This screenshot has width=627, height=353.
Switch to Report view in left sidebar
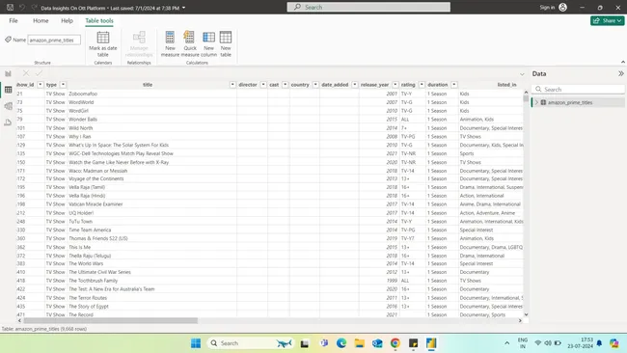click(x=8, y=73)
